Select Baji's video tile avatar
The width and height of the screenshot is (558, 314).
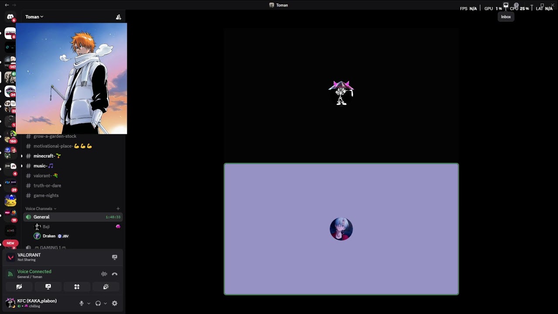point(341,92)
